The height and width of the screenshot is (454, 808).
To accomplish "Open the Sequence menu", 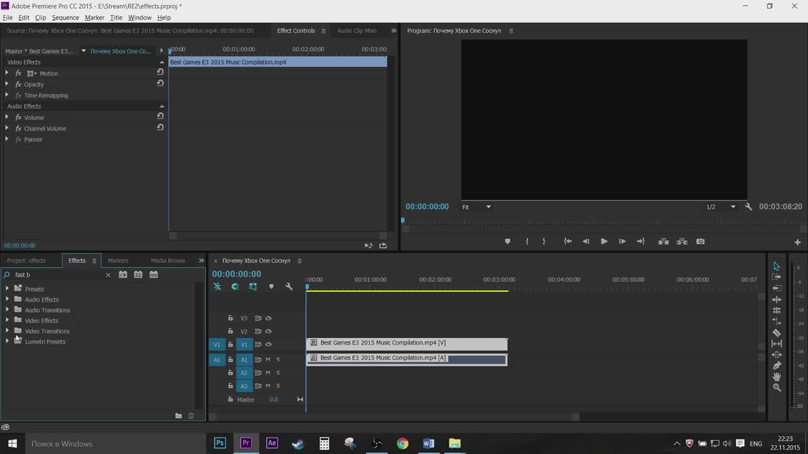I will tap(66, 18).
